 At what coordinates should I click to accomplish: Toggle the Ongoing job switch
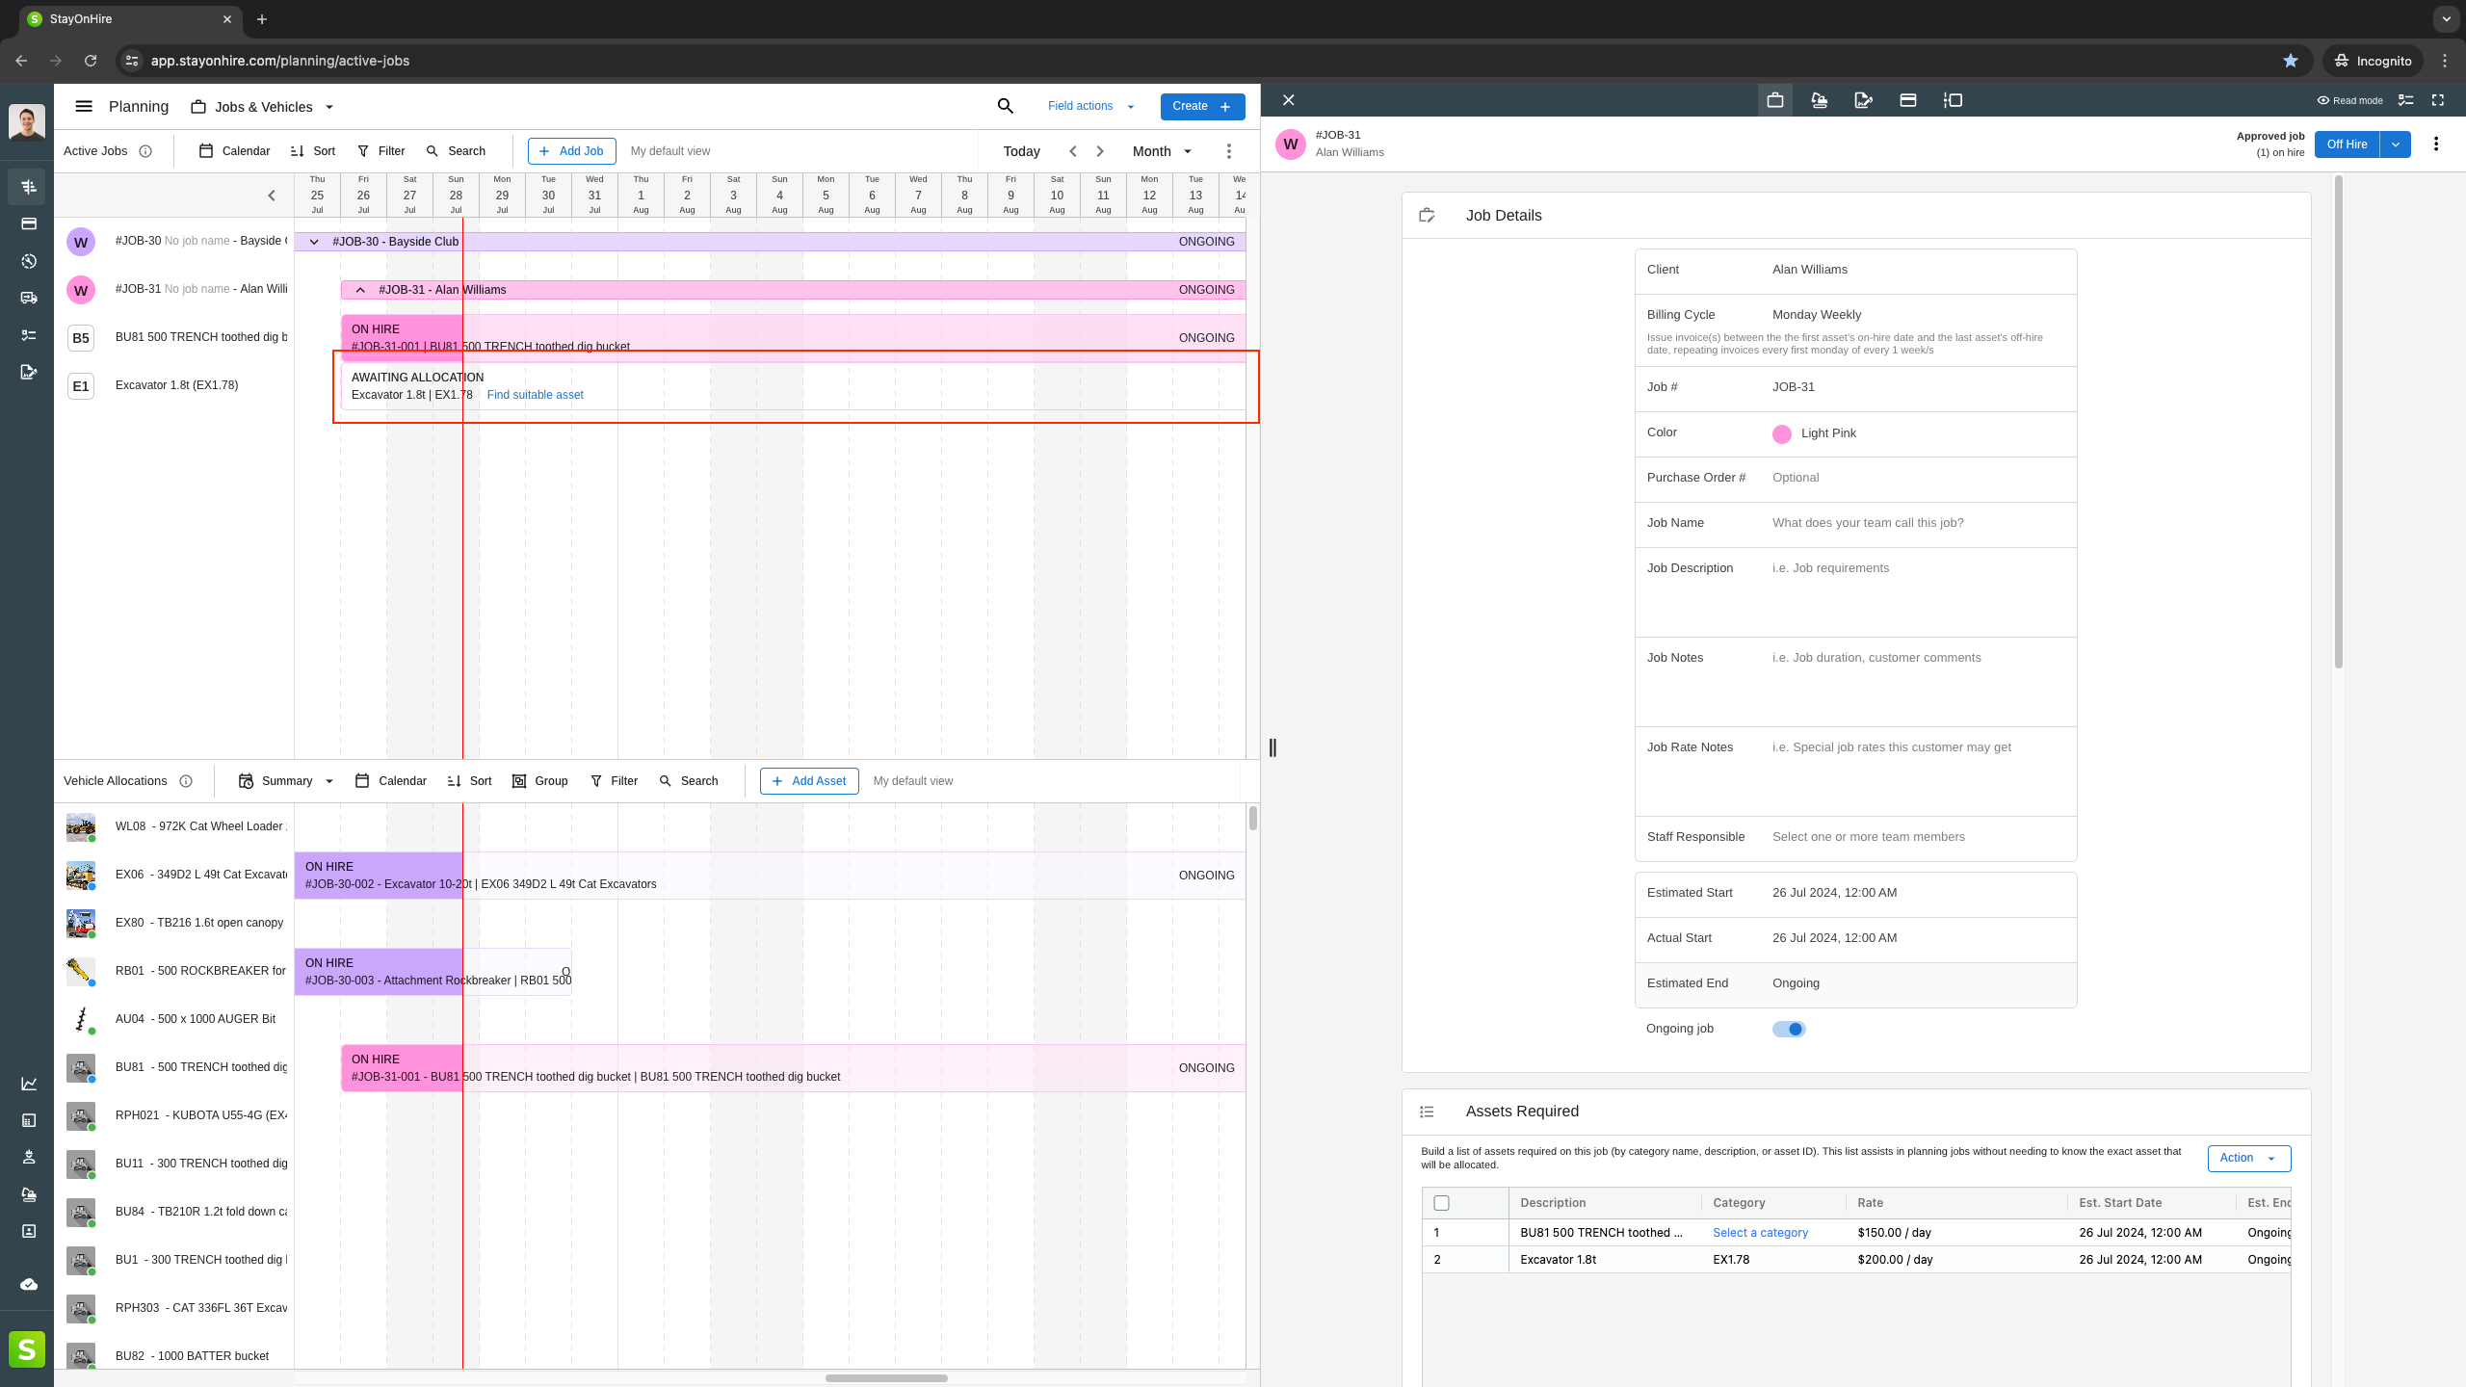point(1789,1029)
